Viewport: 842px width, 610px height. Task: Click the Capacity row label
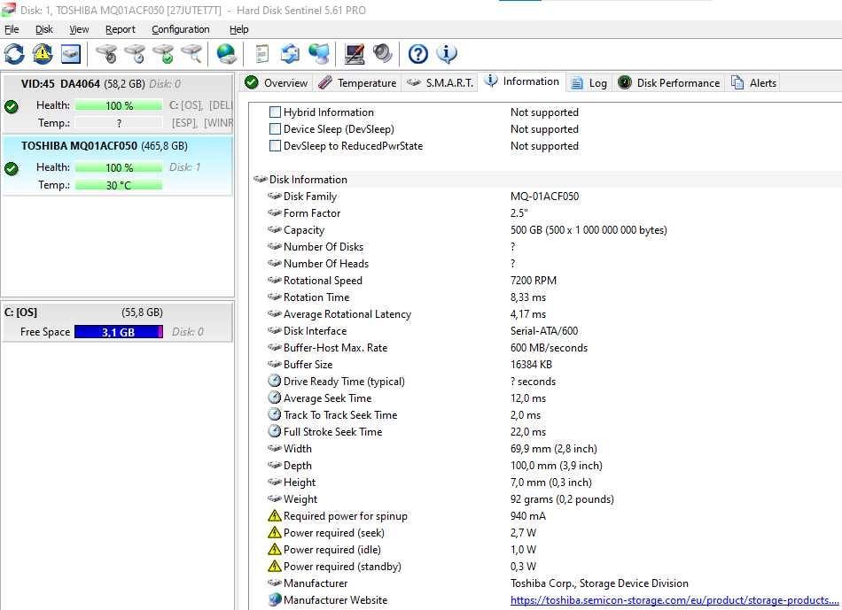tap(304, 229)
